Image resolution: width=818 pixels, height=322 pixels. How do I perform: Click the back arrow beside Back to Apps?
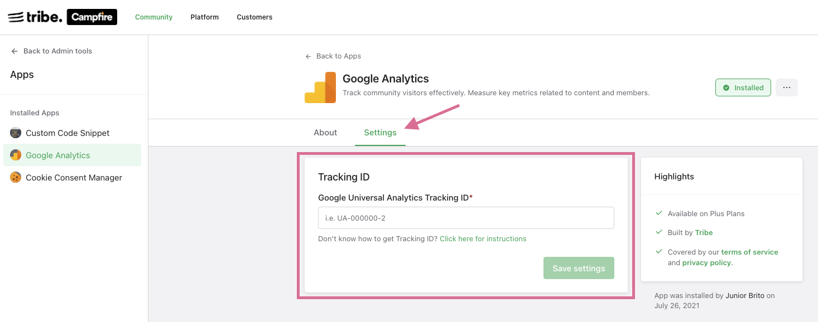tap(308, 56)
